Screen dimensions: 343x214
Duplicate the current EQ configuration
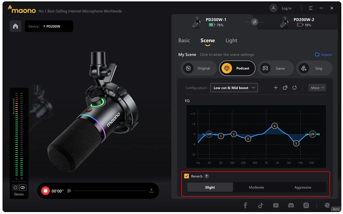tap(285, 88)
